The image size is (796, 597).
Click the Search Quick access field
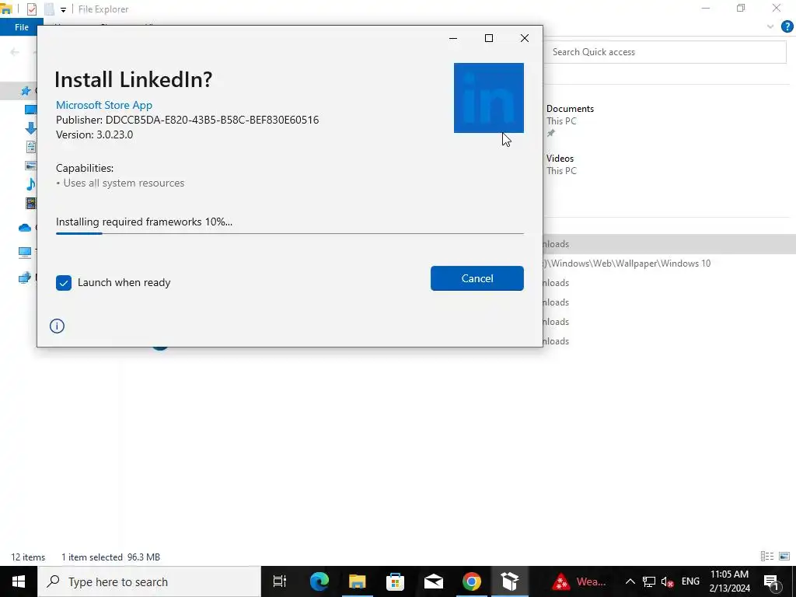point(665,52)
